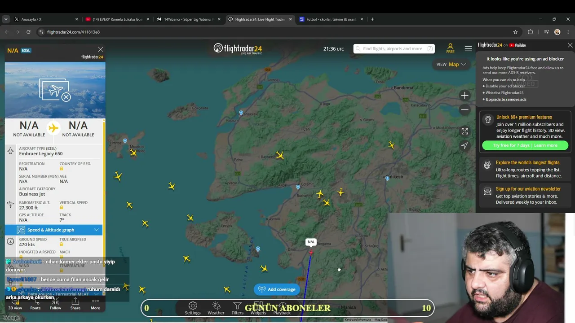Image resolution: width=575 pixels, height=323 pixels.
Task: Zoom in on the map
Action: coord(464,95)
